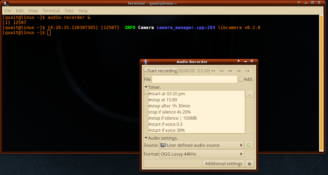Open the Tabs menu in Terminal
The width and height of the screenshot is (328, 175).
coord(69,11)
